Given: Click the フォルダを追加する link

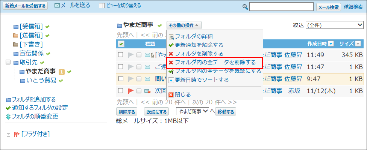Looking at the screenshot, I should click(x=34, y=100).
